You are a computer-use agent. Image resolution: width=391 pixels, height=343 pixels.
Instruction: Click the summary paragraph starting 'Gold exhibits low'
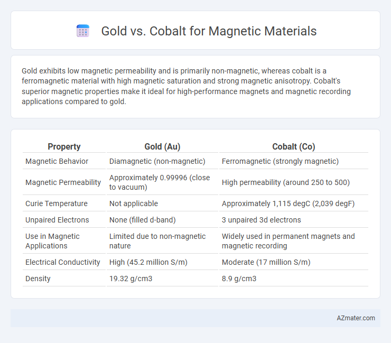[x=187, y=86]
